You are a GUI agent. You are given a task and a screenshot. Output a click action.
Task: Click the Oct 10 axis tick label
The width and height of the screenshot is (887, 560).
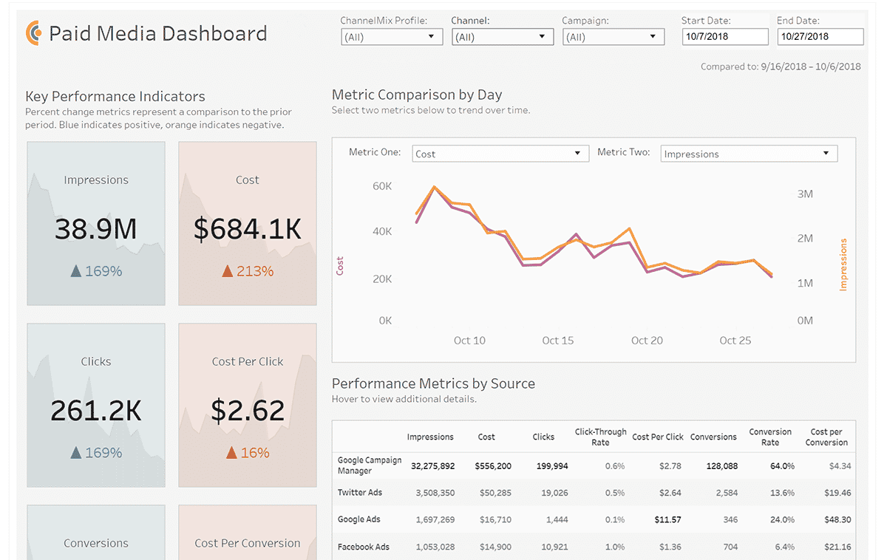pos(469,341)
